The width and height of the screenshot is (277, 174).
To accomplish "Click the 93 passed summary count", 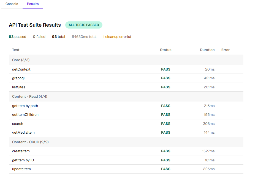I will point(17,37).
